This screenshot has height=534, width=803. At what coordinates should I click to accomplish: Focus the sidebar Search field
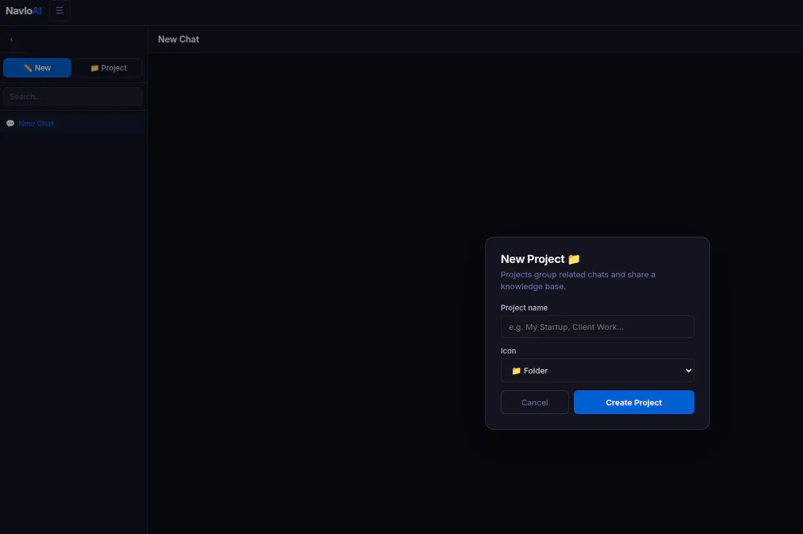click(x=72, y=97)
